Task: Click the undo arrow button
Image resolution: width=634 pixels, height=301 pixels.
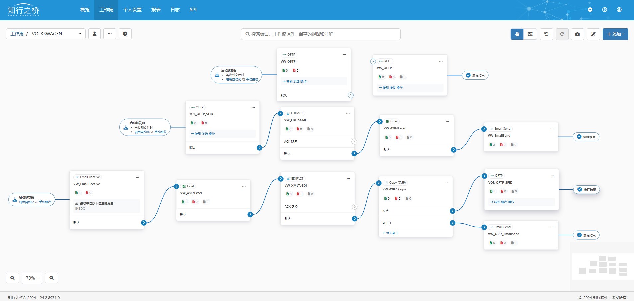Action: 546,34
